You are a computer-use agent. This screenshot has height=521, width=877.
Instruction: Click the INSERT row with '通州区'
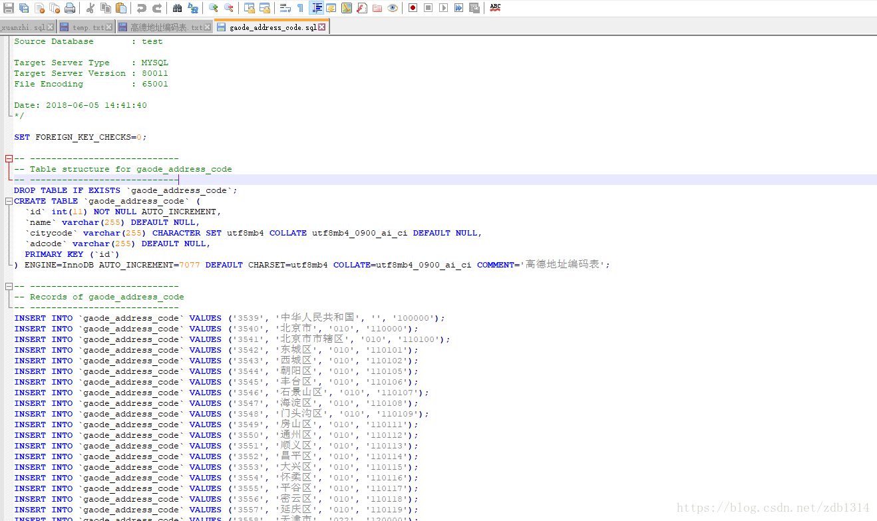pos(216,435)
